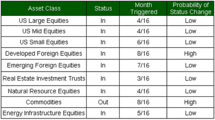Select the High probability for Developed Foreign
The width and height of the screenshot is (215, 120).
pos(190,54)
